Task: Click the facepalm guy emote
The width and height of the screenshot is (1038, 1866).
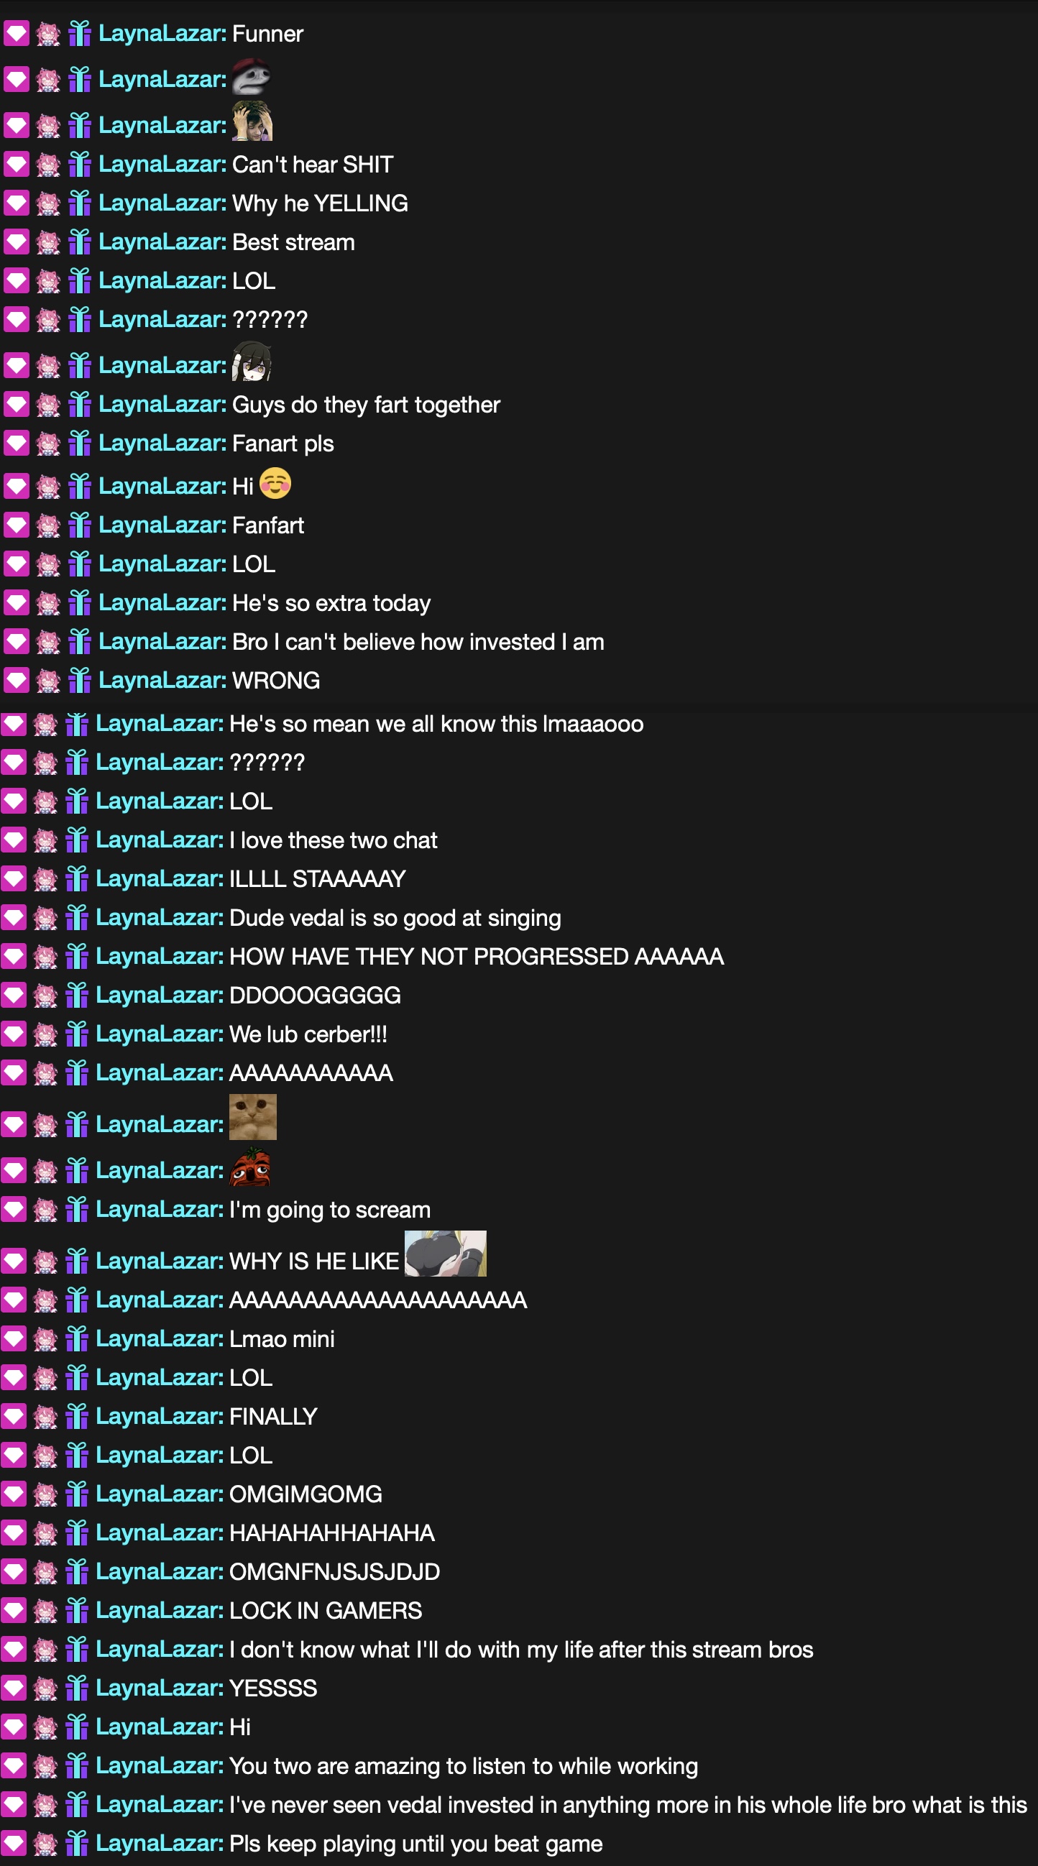Action: click(252, 121)
